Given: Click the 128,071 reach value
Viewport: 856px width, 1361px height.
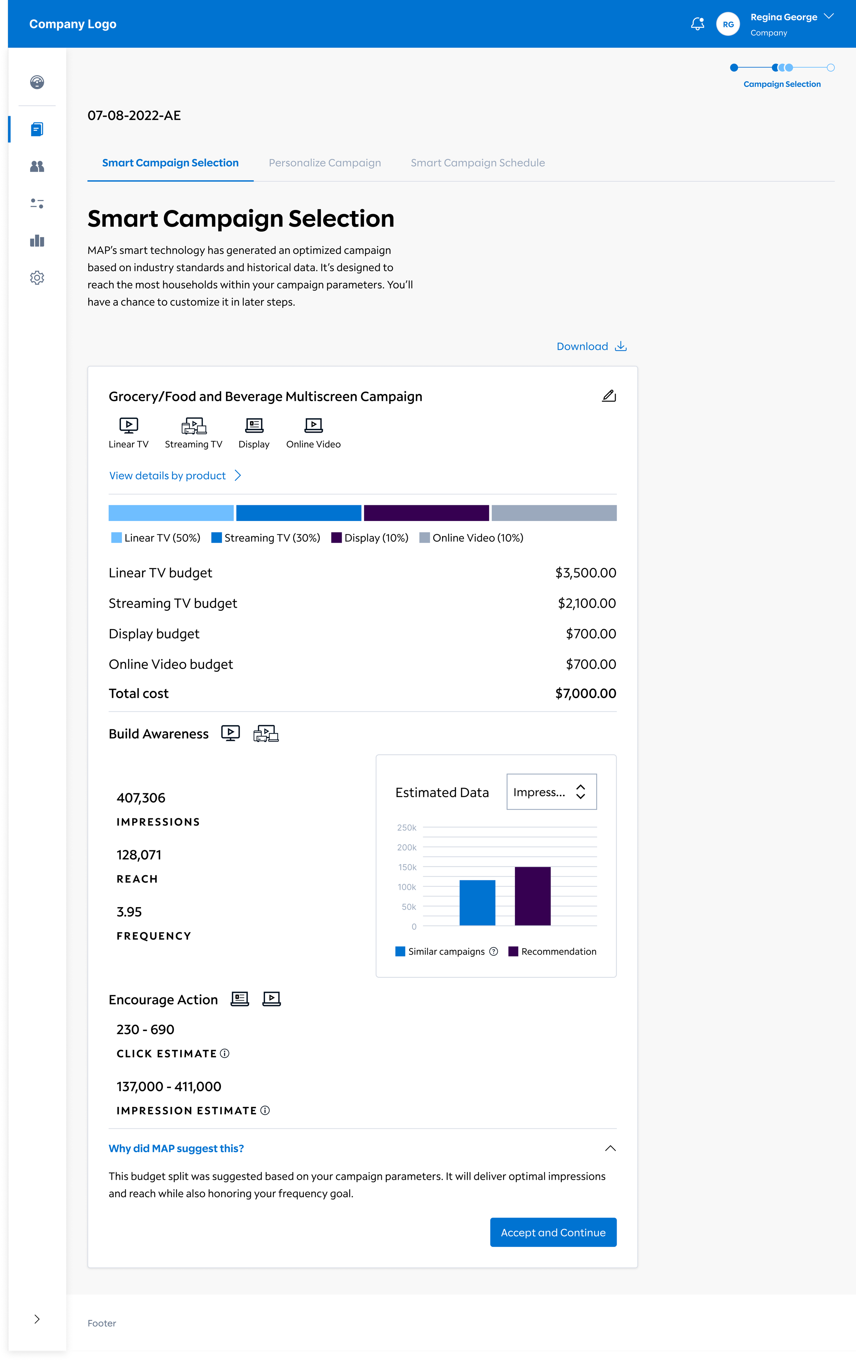Looking at the screenshot, I should click(139, 855).
